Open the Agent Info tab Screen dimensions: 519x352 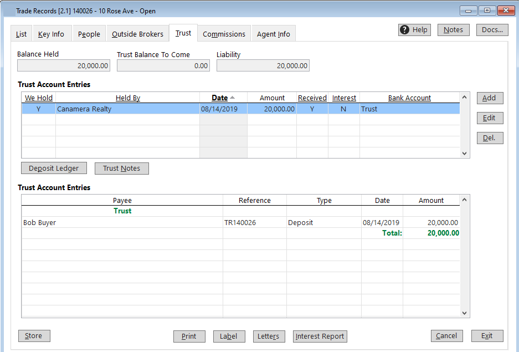[273, 33]
